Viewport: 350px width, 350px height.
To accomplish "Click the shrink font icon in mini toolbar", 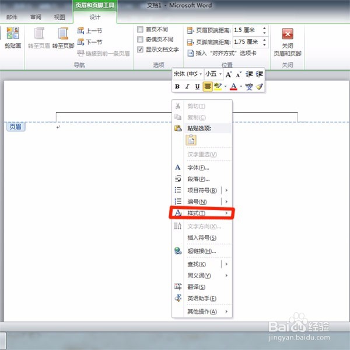I will click(239, 74).
